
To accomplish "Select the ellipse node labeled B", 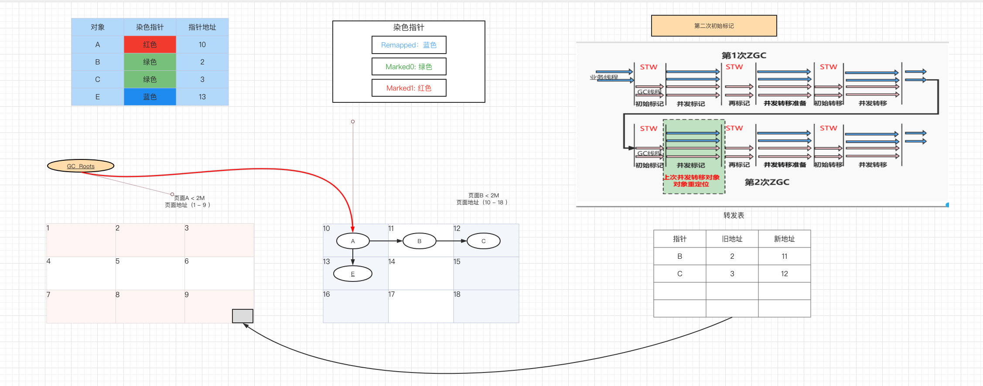I will point(419,241).
